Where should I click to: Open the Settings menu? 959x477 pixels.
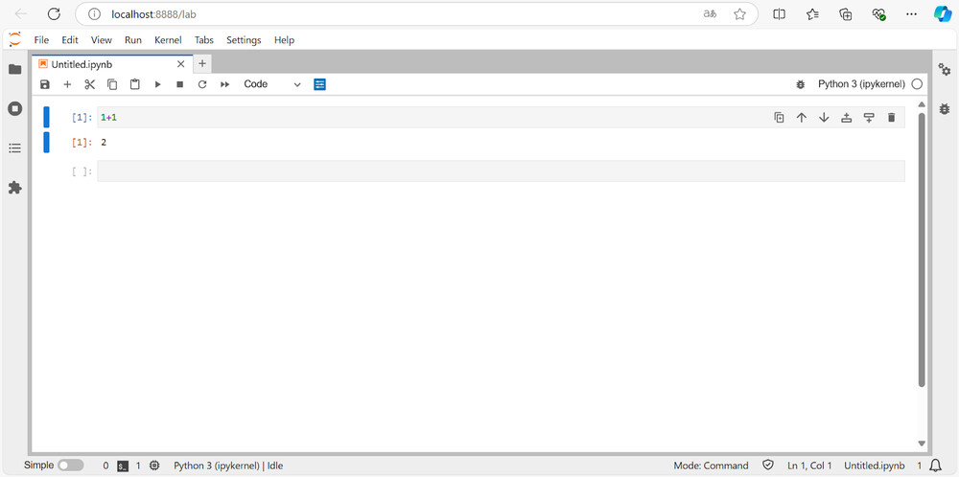pos(244,39)
